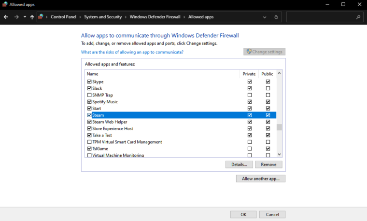This screenshot has height=221, width=367.
Task: Click the Control Panel icon in address bar
Action: click(x=42, y=17)
